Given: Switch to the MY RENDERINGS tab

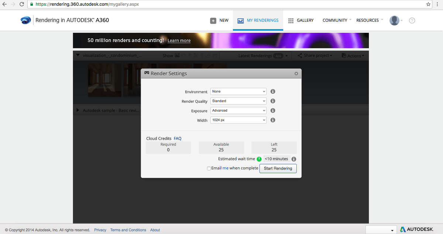Looking at the screenshot, I should [258, 21].
